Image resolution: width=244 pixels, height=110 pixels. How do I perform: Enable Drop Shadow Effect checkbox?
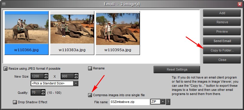coord(15,102)
